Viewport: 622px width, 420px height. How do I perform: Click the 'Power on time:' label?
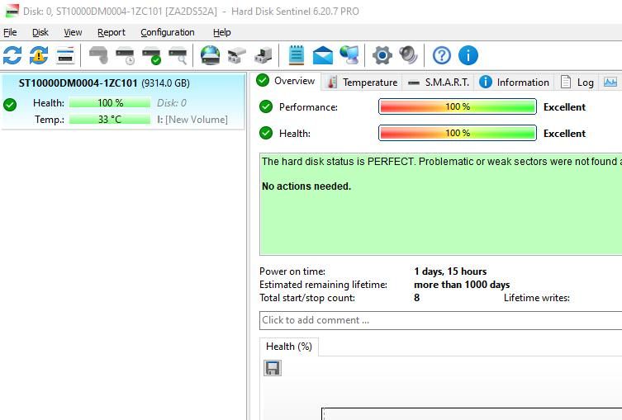[292, 271]
